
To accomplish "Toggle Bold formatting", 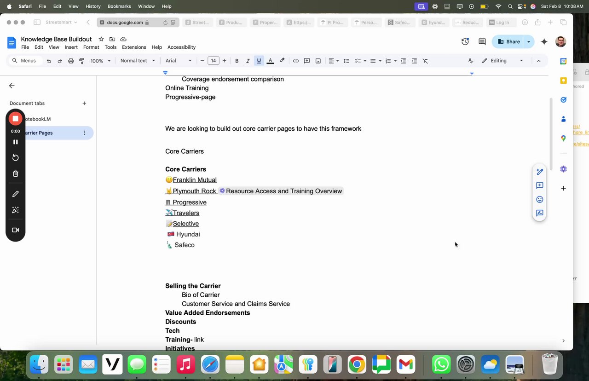I will pyautogui.click(x=237, y=61).
